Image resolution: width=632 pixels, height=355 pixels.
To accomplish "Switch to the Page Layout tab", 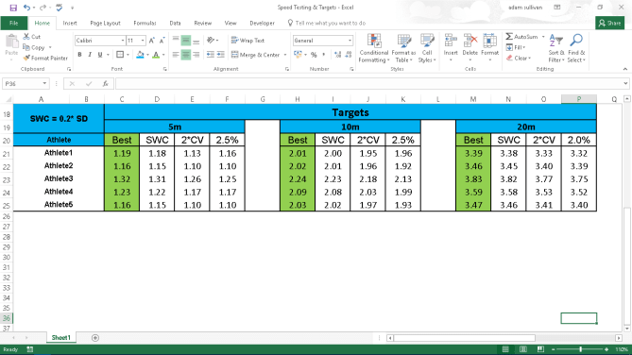I will 105,23.
